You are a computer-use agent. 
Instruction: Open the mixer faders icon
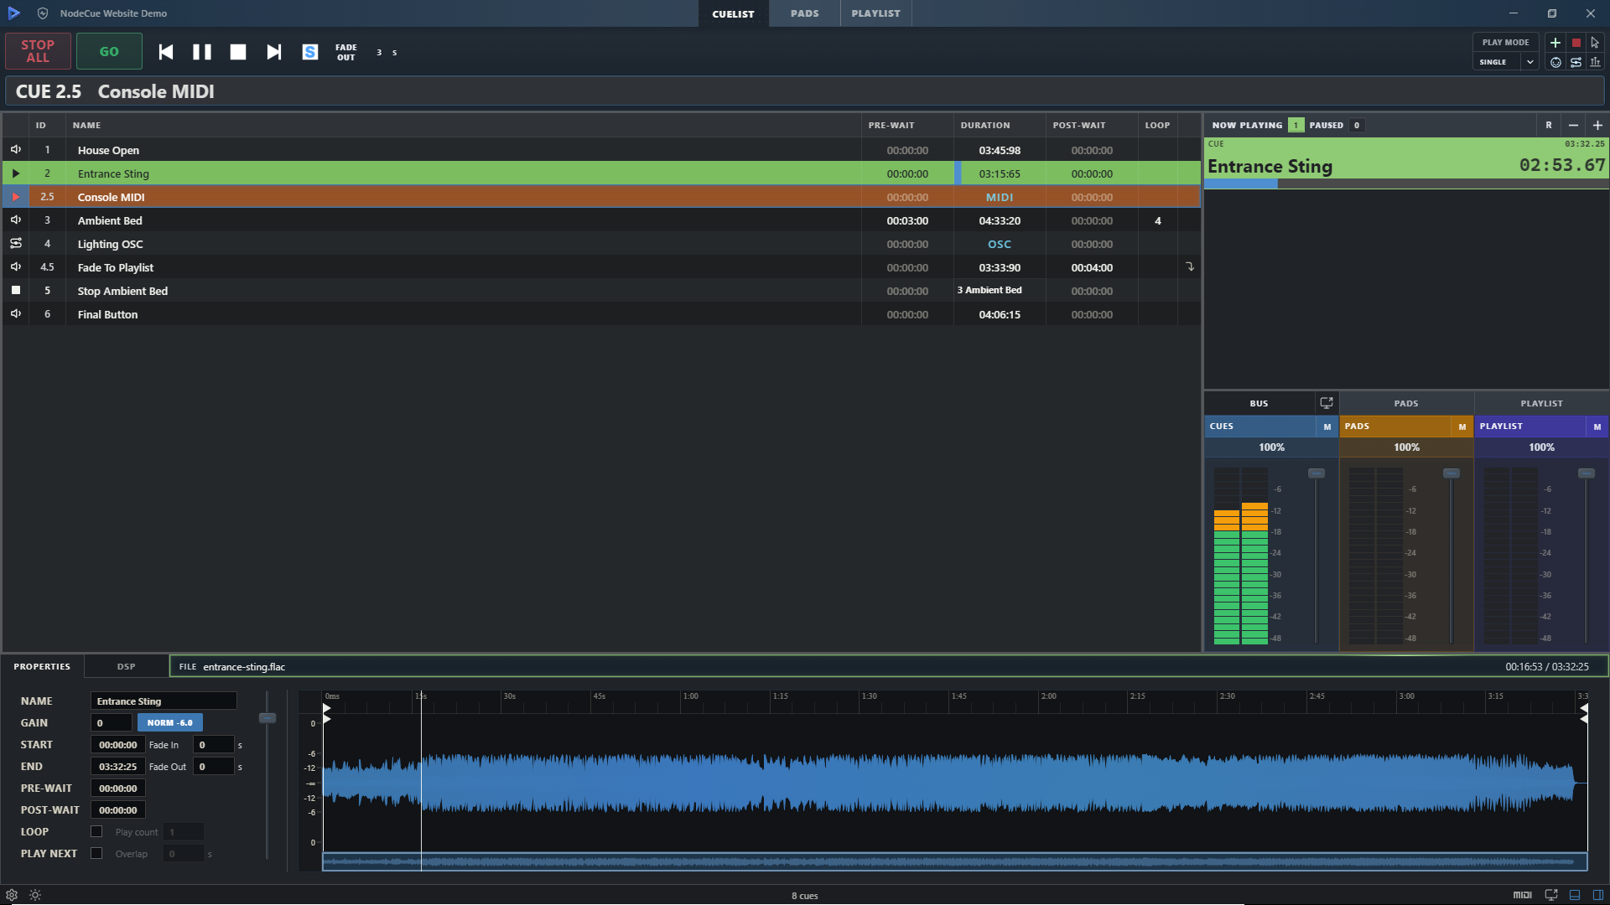pos(1596,63)
